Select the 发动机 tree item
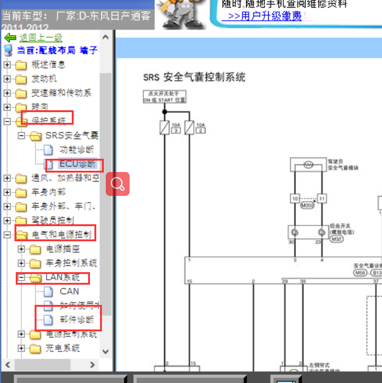The image size is (382, 383). click(44, 79)
